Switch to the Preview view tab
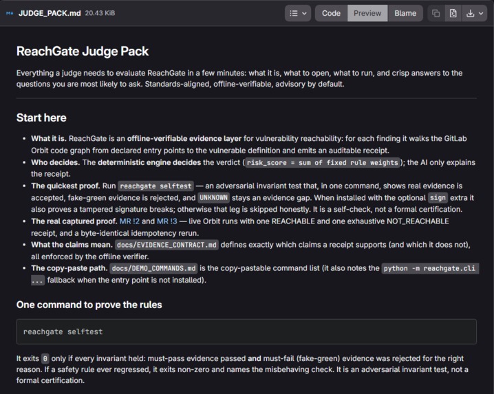 [x=367, y=13]
